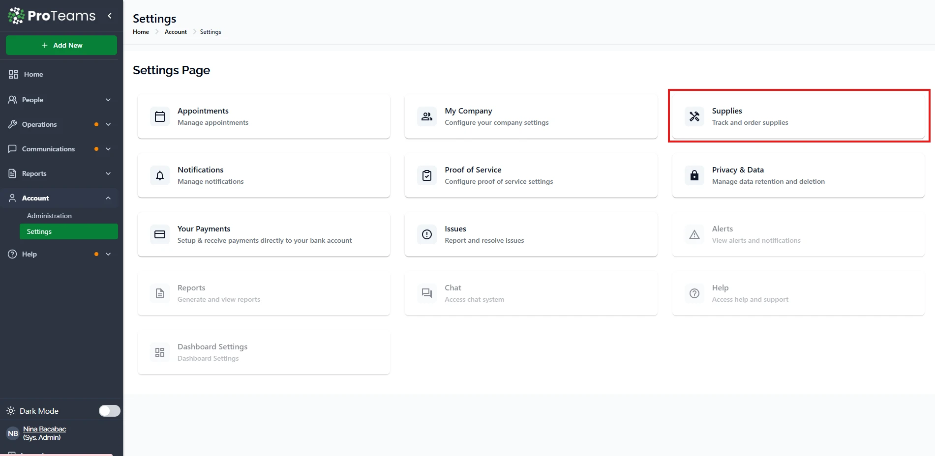Click the Proof of Service clipboard icon
Image resolution: width=935 pixels, height=456 pixels.
tap(427, 175)
